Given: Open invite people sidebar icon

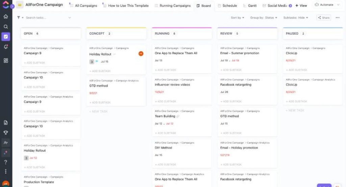Looking at the screenshot, I should pos(6,143).
